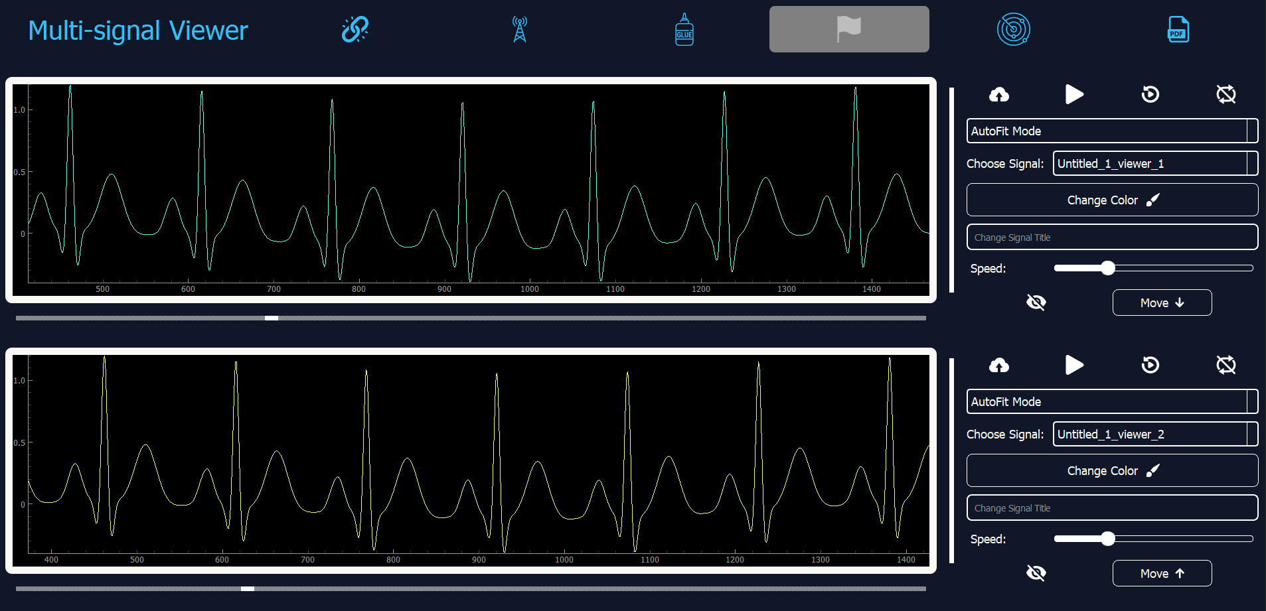Click the cyan viewer's vertical scrollbar
Screen dimensions: 1266x611
pos(951,190)
